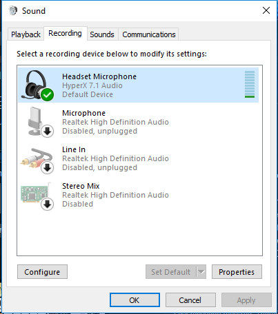This screenshot has width=278, height=314.
Task: Click the Headset Microphone volume level meter
Action: tap(250, 85)
